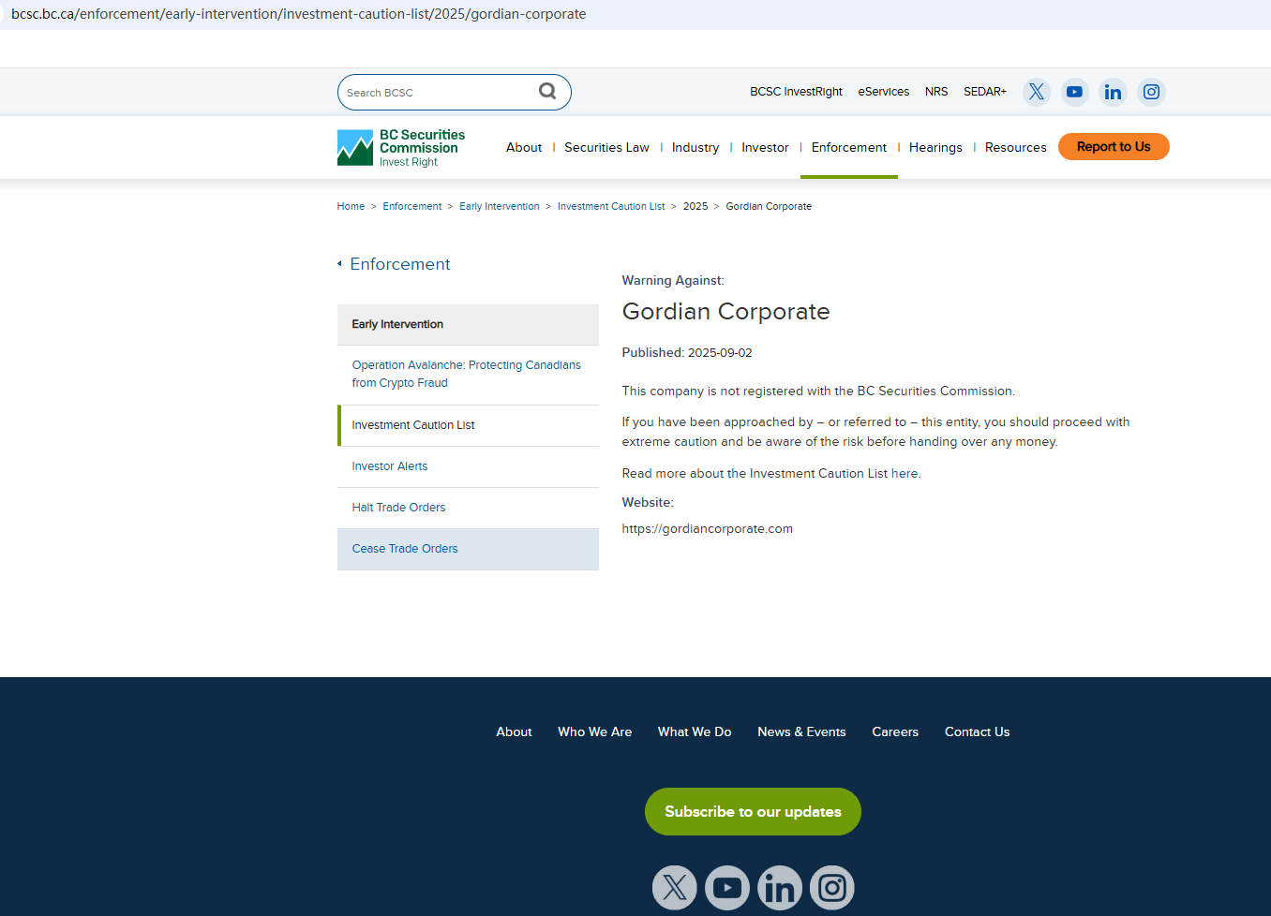This screenshot has height=916, width=1271.
Task: Click Subscribe to our updates button
Action: [753, 812]
